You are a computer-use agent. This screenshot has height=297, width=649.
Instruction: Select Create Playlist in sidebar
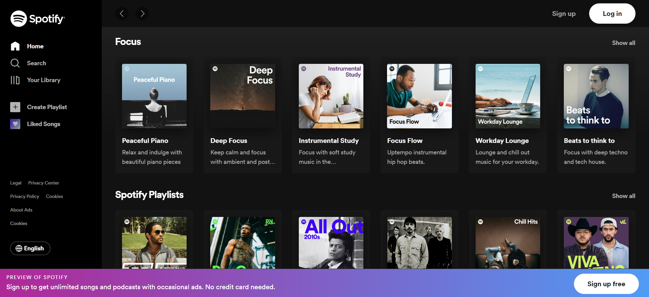(47, 107)
